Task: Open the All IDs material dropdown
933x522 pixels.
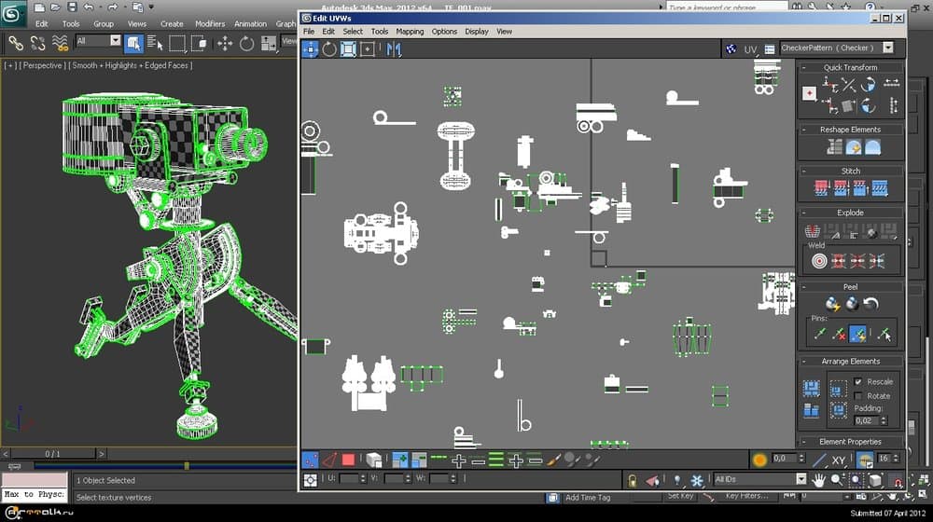Action: tap(801, 479)
